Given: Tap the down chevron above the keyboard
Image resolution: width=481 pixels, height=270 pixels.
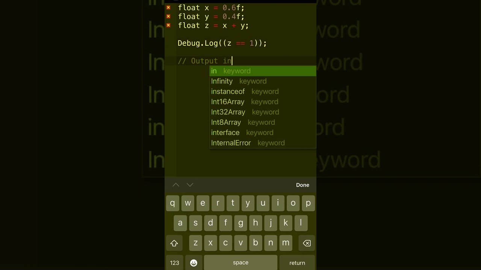Looking at the screenshot, I should (x=190, y=185).
